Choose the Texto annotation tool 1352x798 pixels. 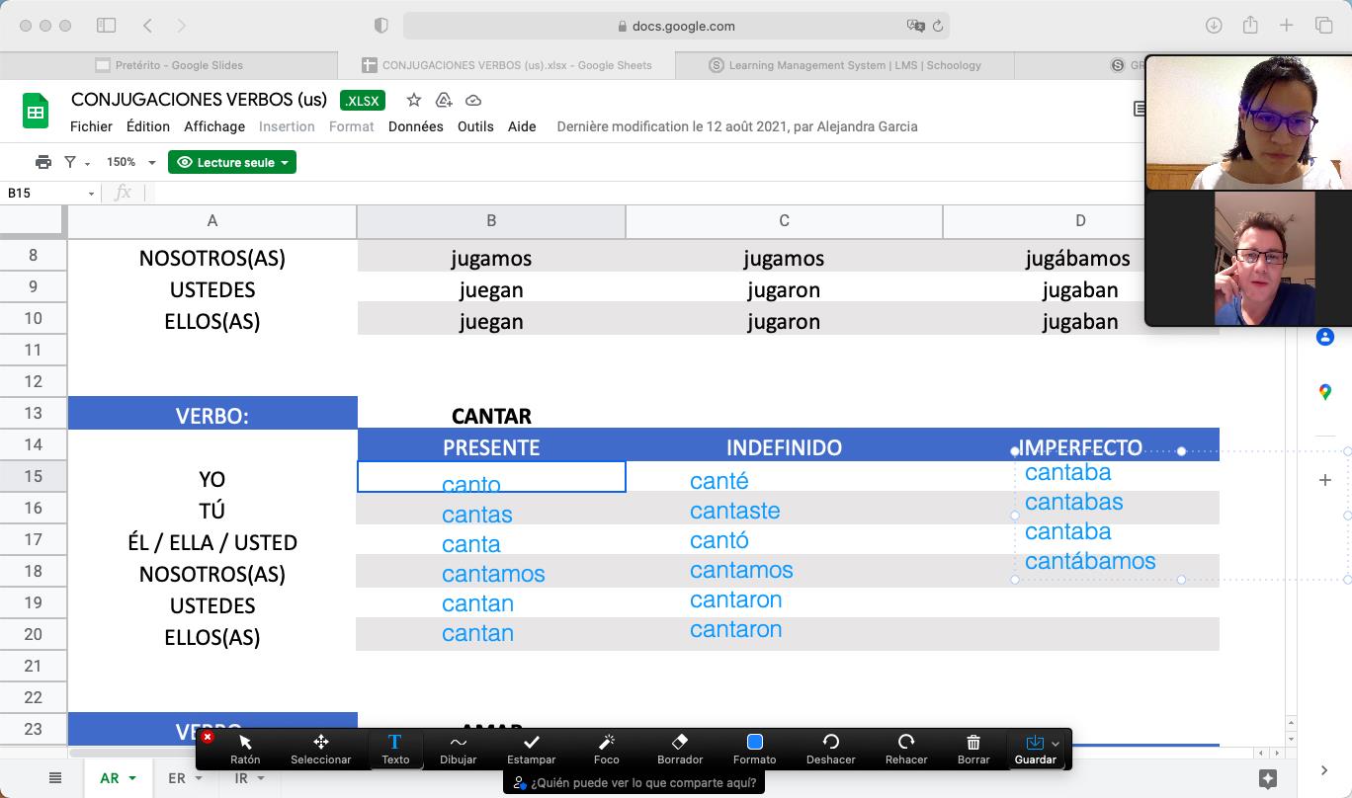[394, 748]
